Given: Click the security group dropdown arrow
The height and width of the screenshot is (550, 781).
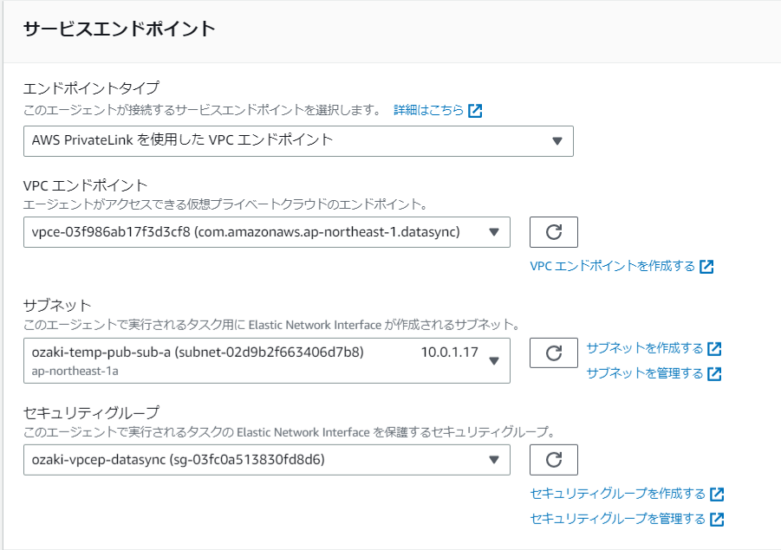Looking at the screenshot, I should pyautogui.click(x=494, y=460).
